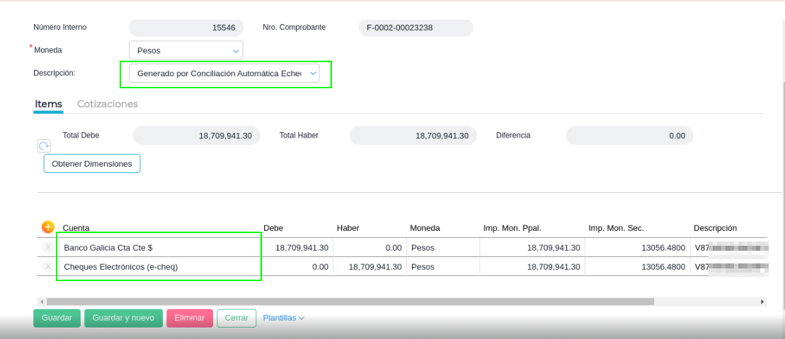Open the Plantillas dropdown menu

[283, 319]
